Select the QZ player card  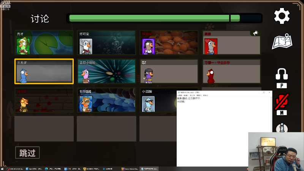[x=169, y=71]
